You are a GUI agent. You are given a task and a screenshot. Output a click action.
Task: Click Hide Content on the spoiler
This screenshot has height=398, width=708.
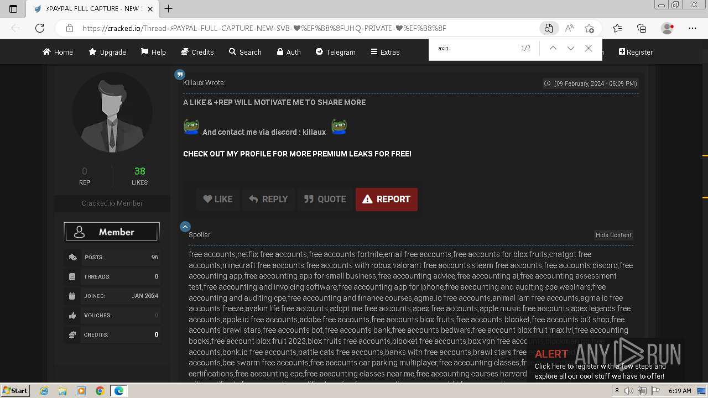click(613, 235)
